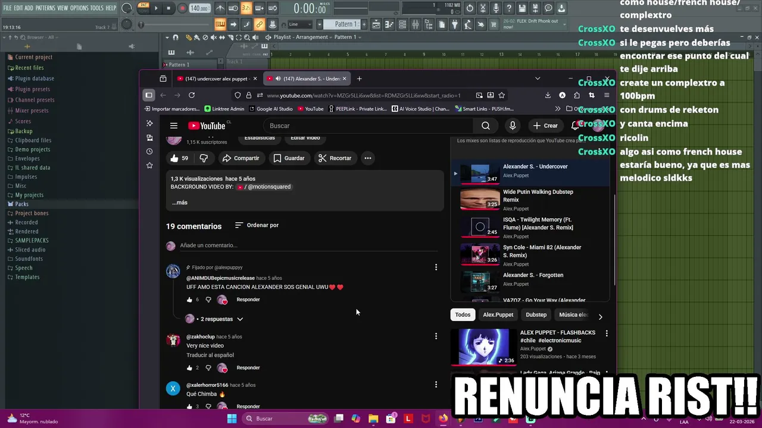Screen dimensions: 762x428
Task: Select the playlist pencil draw tool
Action: click(x=189, y=37)
